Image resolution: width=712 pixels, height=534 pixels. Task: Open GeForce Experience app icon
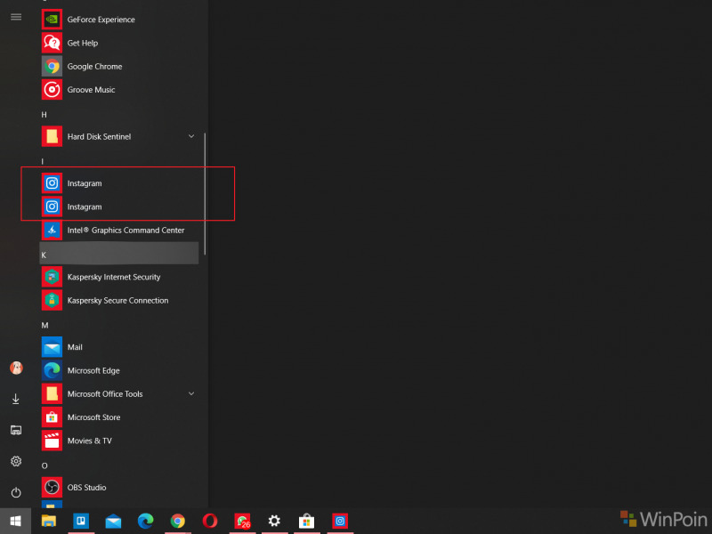pos(52,20)
